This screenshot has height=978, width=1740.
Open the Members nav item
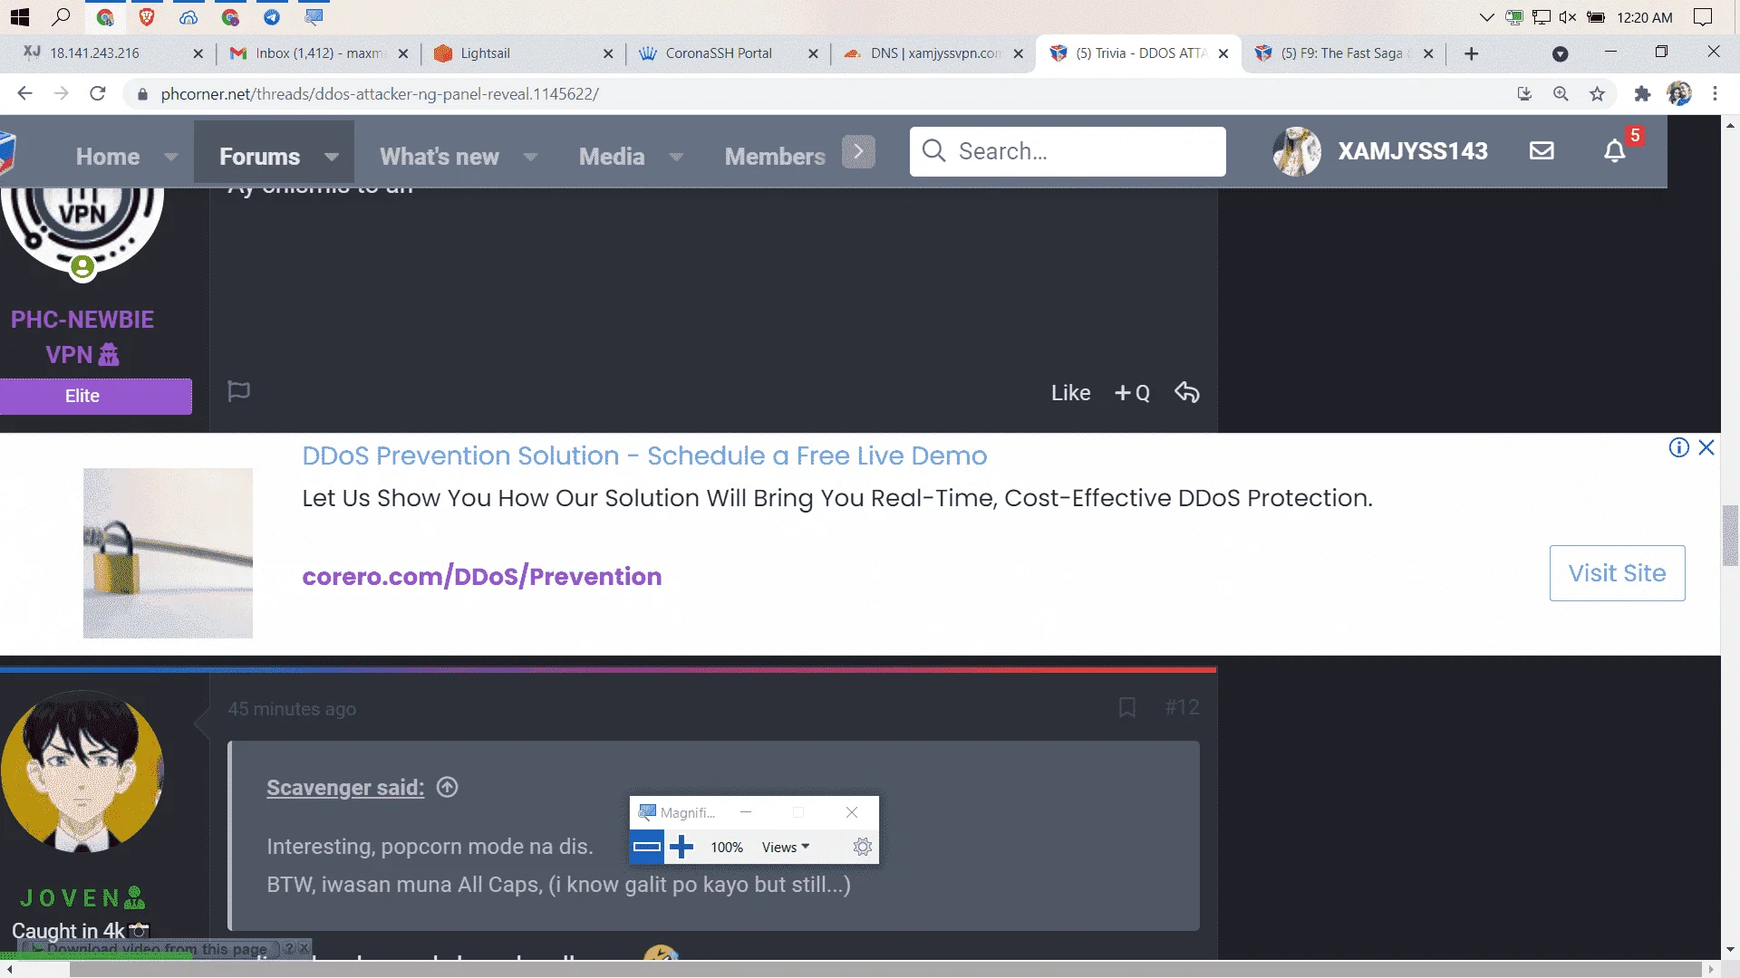[775, 156]
